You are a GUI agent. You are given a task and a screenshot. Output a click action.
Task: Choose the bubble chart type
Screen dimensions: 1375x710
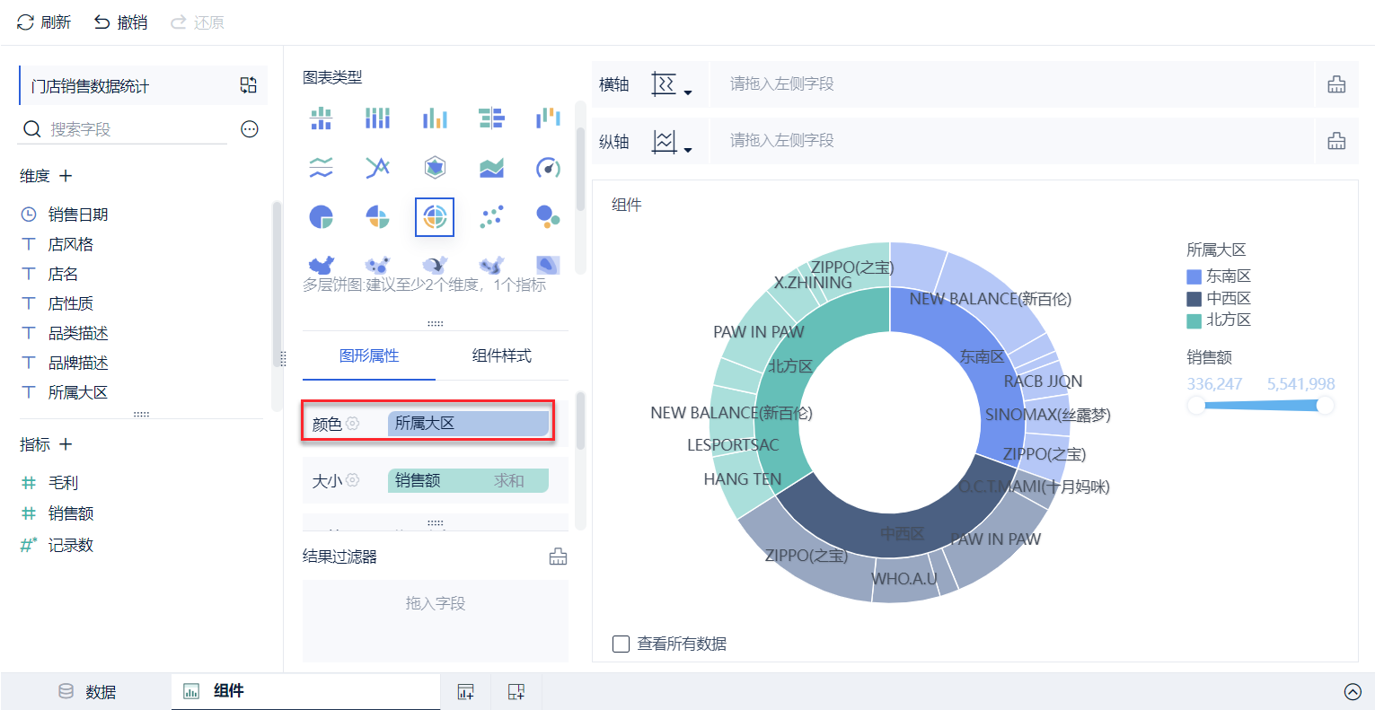pyautogui.click(x=548, y=216)
